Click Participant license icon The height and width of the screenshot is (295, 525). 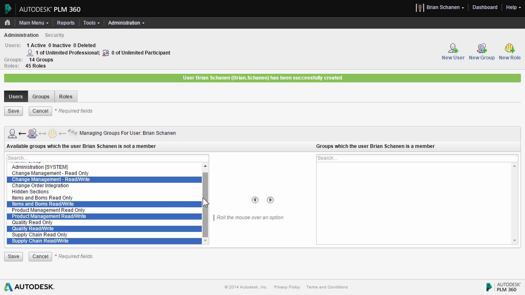click(x=106, y=53)
